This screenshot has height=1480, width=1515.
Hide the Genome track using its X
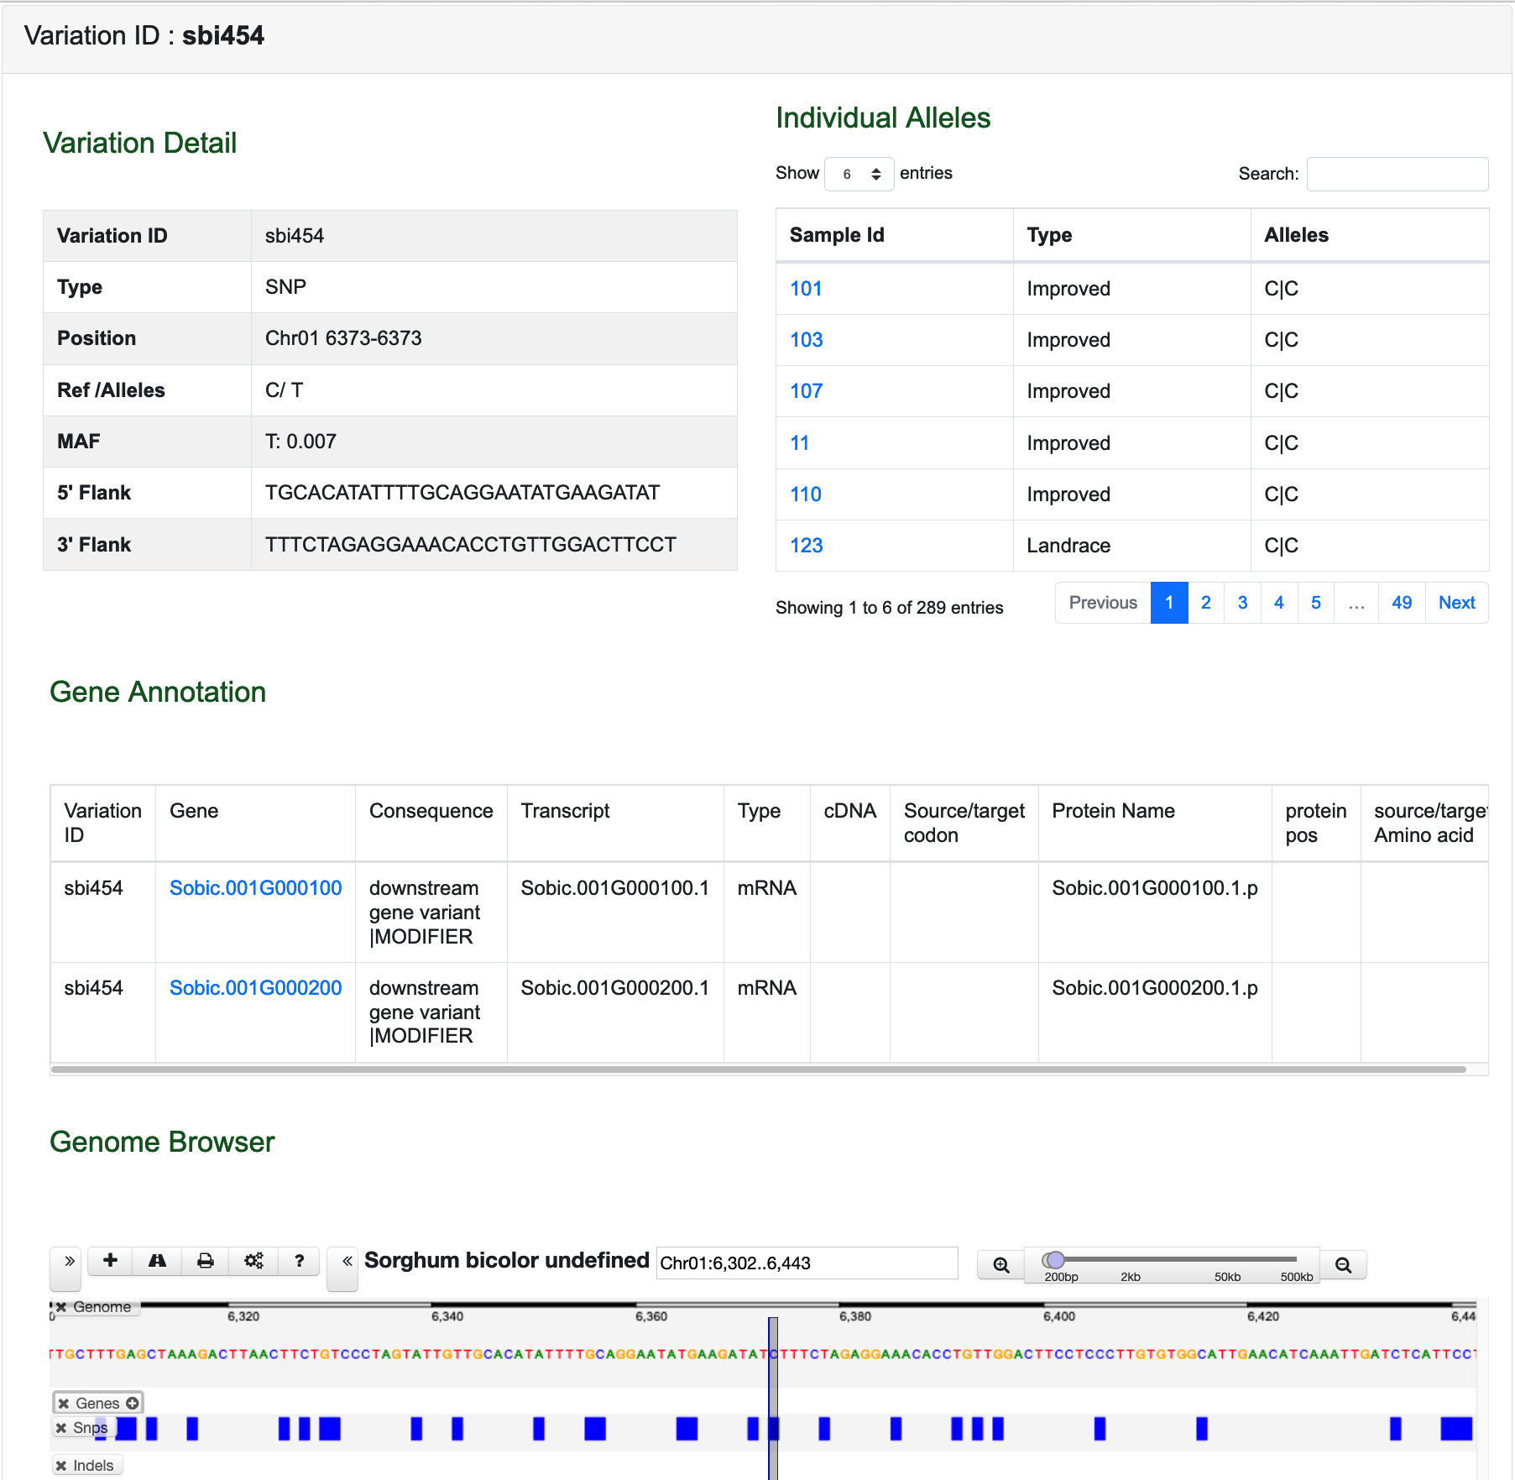coord(61,1307)
